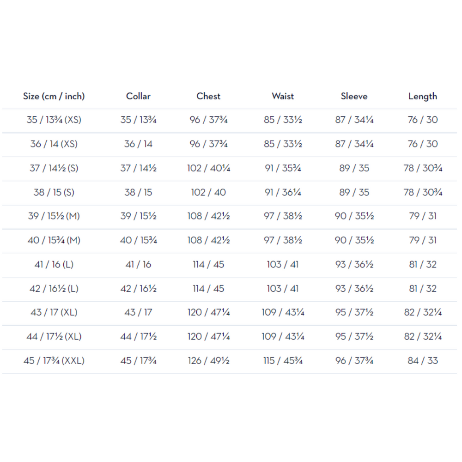Screen dimensions: 462x462
Task: Select the 38 / 15 (S) size label
Action: pyautogui.click(x=54, y=192)
